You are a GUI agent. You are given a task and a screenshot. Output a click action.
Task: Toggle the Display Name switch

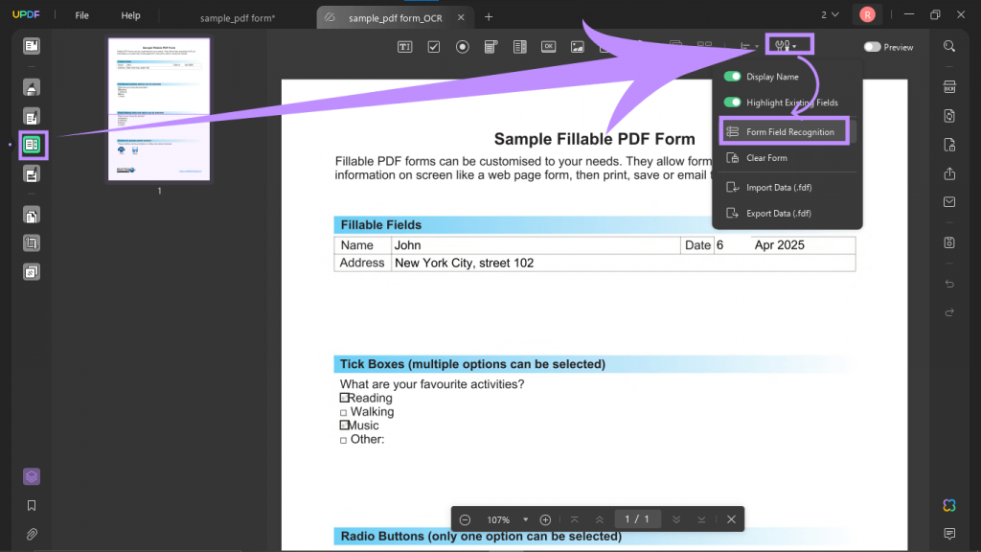[732, 77]
